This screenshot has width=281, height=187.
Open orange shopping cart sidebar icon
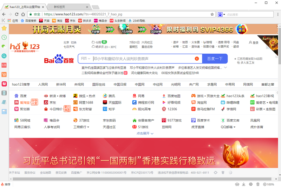(x=4, y=74)
